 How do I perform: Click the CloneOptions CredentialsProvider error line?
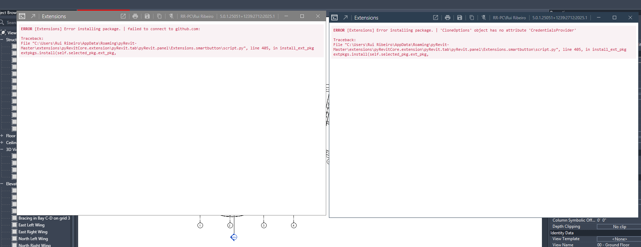(x=455, y=30)
